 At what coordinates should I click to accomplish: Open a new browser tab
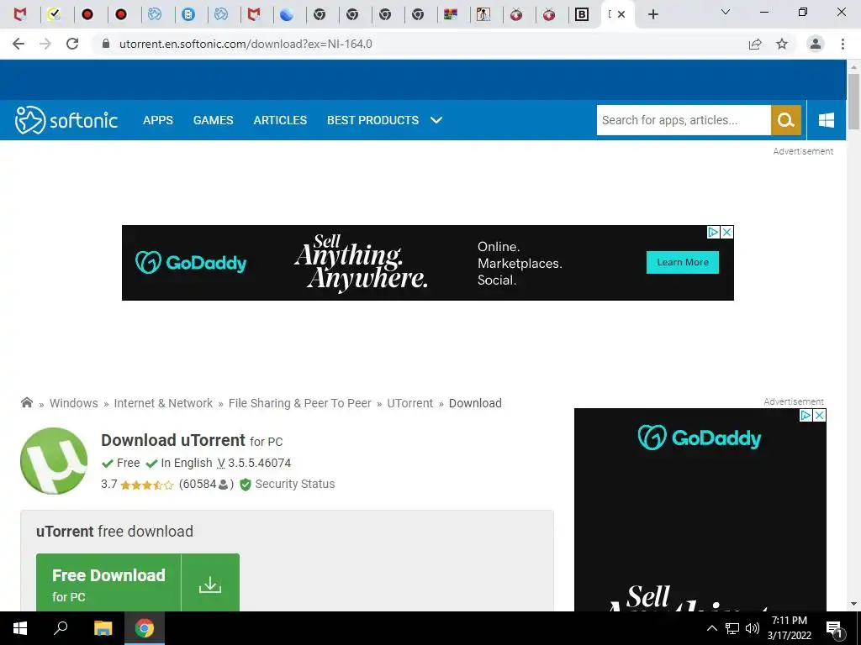(652, 14)
